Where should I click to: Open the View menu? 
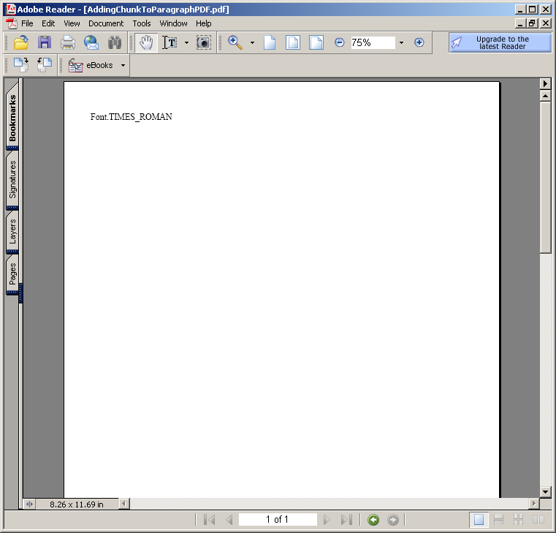point(72,23)
